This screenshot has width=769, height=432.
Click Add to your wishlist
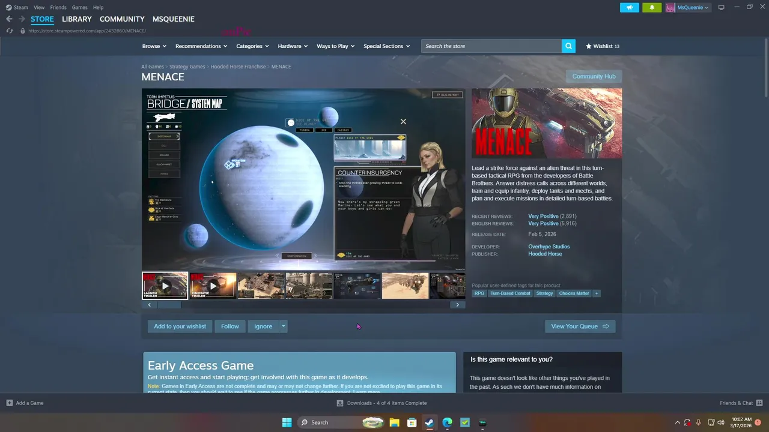tap(180, 326)
